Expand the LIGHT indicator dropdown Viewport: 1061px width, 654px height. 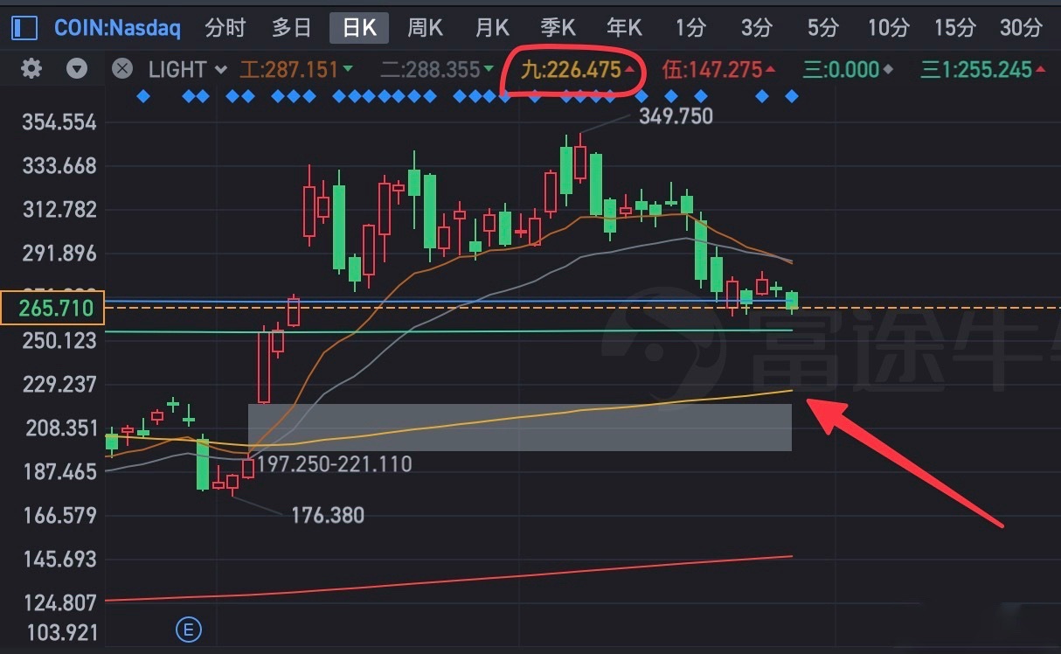220,70
